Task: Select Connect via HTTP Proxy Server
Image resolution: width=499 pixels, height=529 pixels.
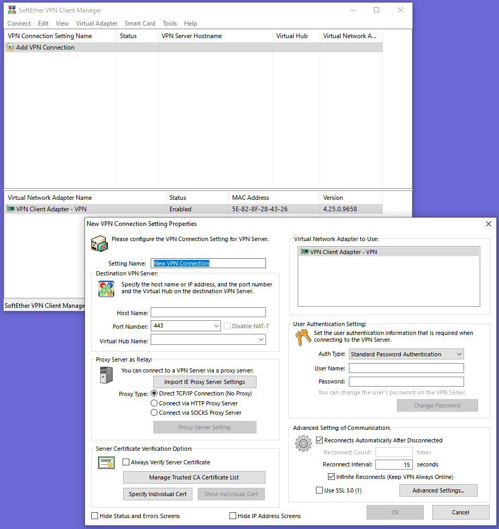Action: tap(154, 403)
